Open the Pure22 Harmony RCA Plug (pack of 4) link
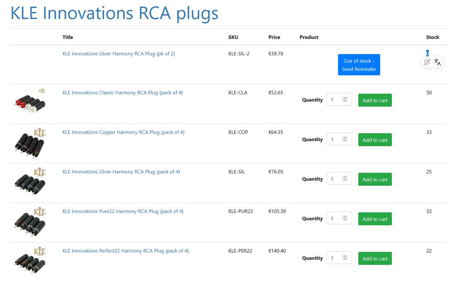 (123, 211)
